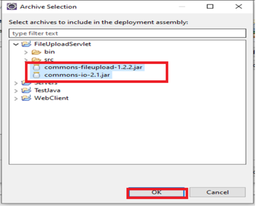Select commons-io-2.1.jar in the tree

click(77, 75)
